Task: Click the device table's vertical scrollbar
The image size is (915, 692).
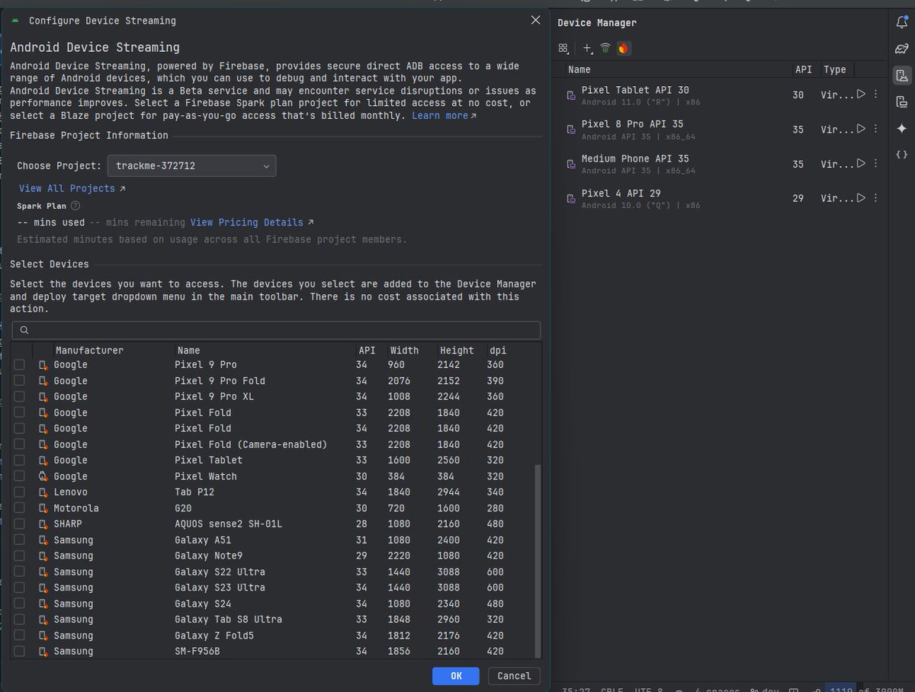Action: coord(538,560)
